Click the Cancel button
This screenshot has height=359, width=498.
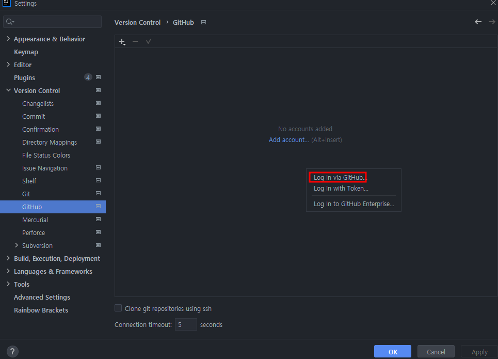coord(436,352)
